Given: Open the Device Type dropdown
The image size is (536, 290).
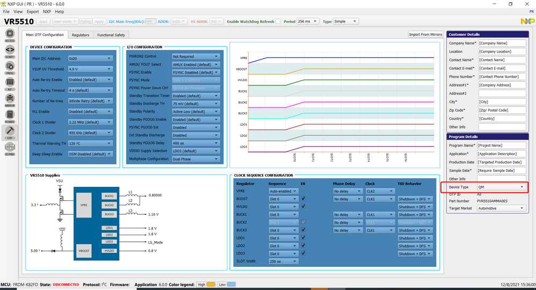Looking at the screenshot, I should [x=501, y=187].
